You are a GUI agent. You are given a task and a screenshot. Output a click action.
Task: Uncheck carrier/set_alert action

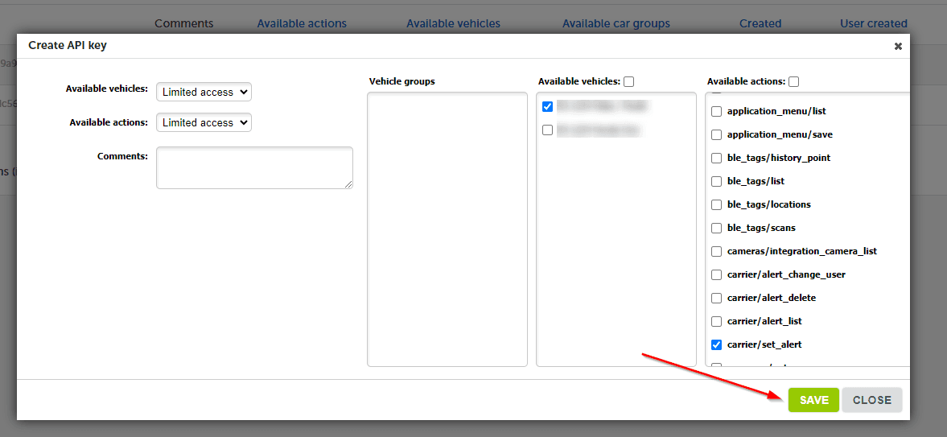click(x=717, y=345)
